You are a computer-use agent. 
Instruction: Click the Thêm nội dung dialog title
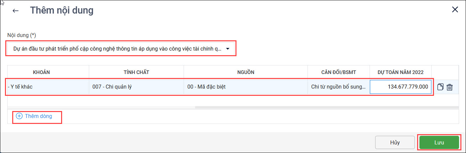tap(62, 11)
